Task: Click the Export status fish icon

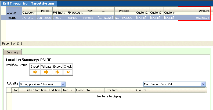Action: point(57,72)
